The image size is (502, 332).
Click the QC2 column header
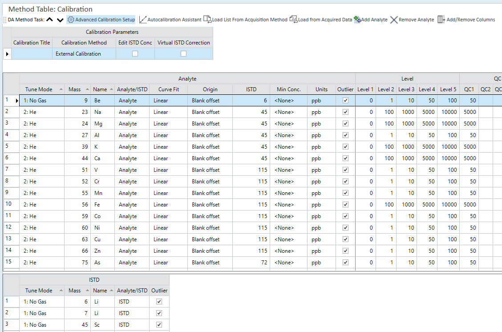tap(486, 89)
